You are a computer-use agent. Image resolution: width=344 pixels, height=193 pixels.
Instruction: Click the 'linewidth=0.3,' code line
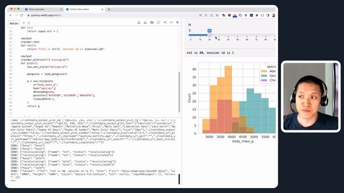click(x=44, y=99)
